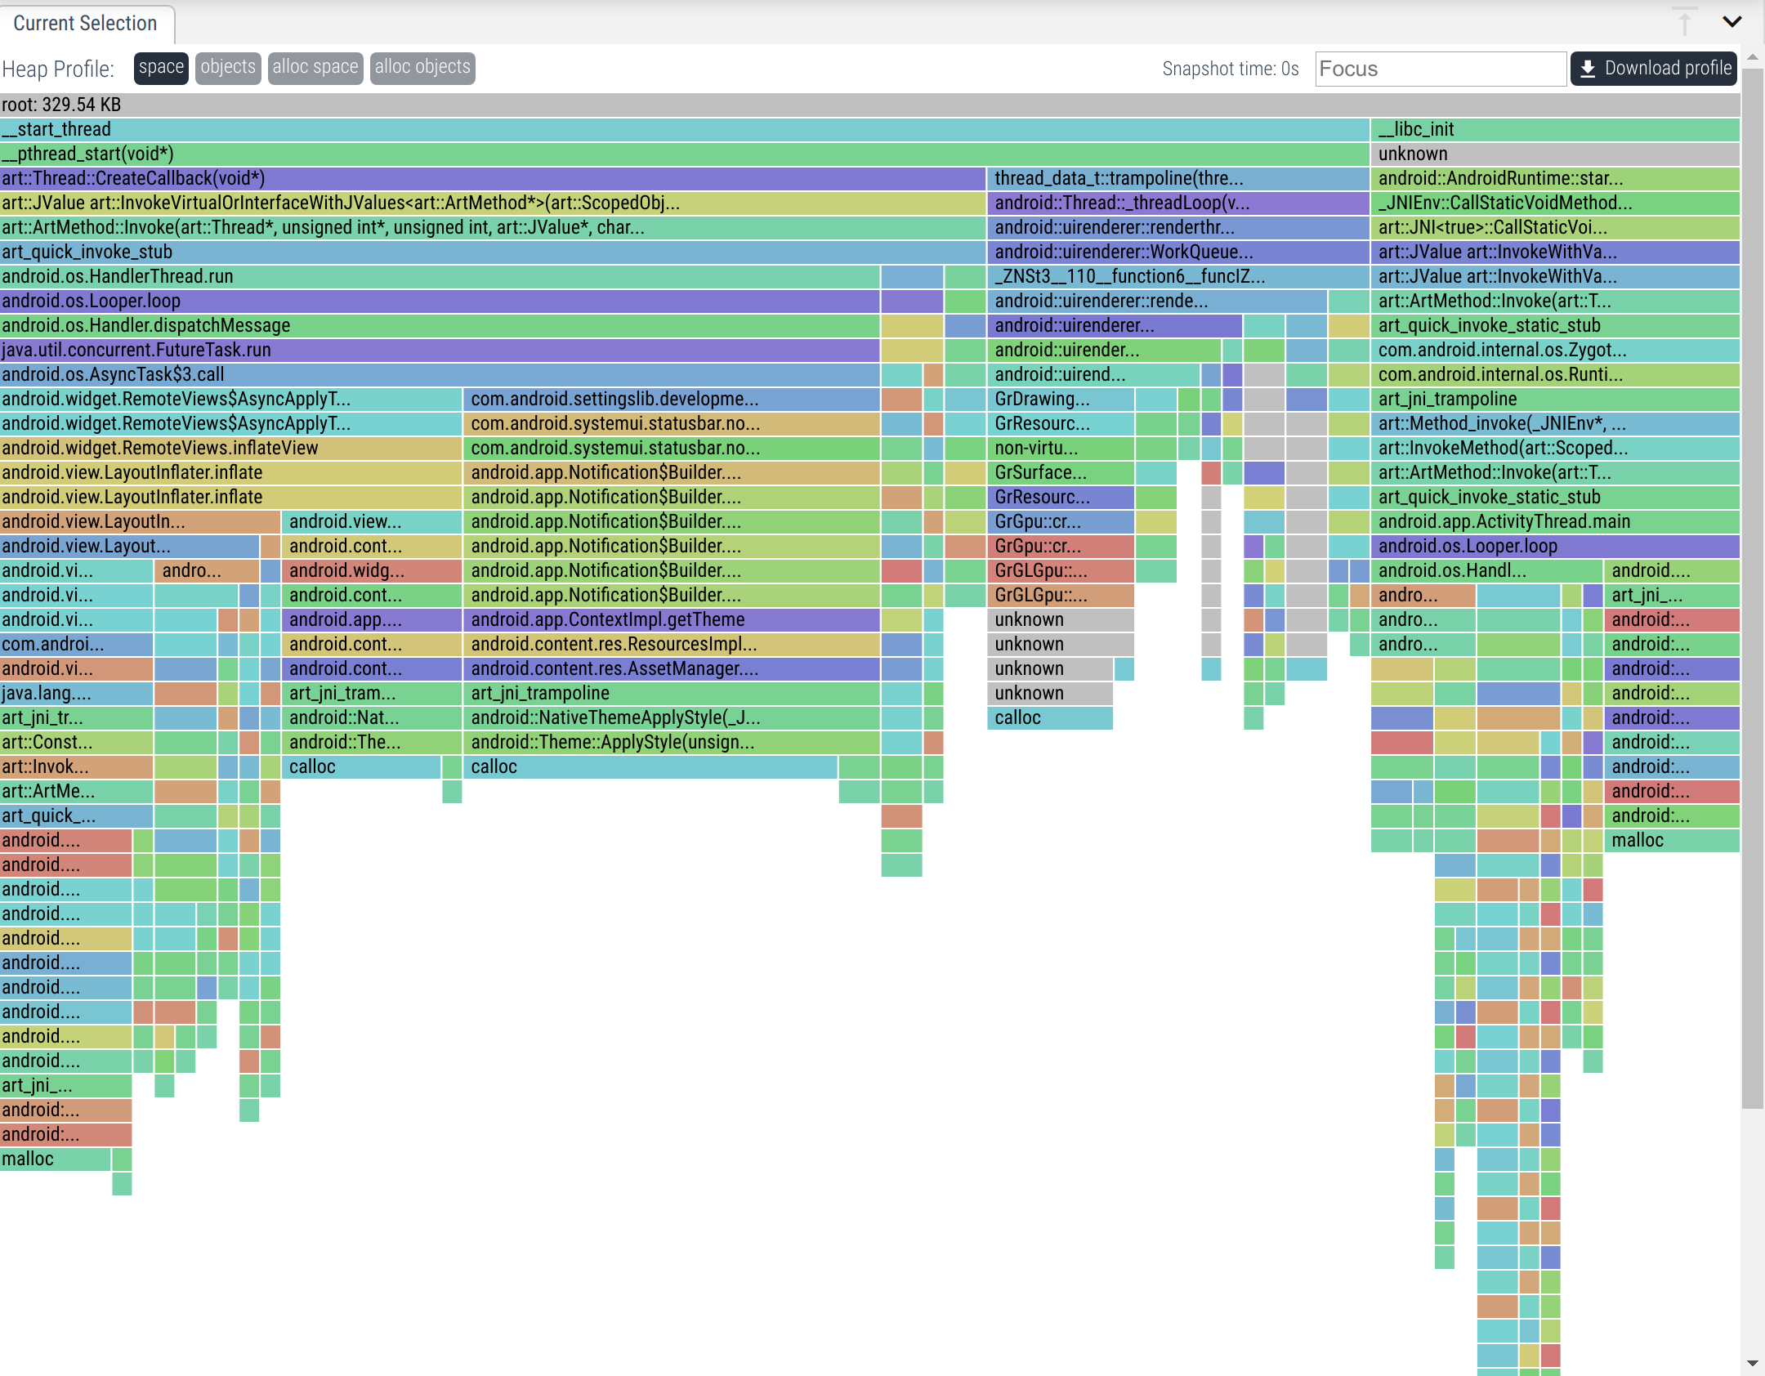Viewport: 1765px width, 1376px height.
Task: Select the root 329.54 KB frame
Action: (869, 105)
